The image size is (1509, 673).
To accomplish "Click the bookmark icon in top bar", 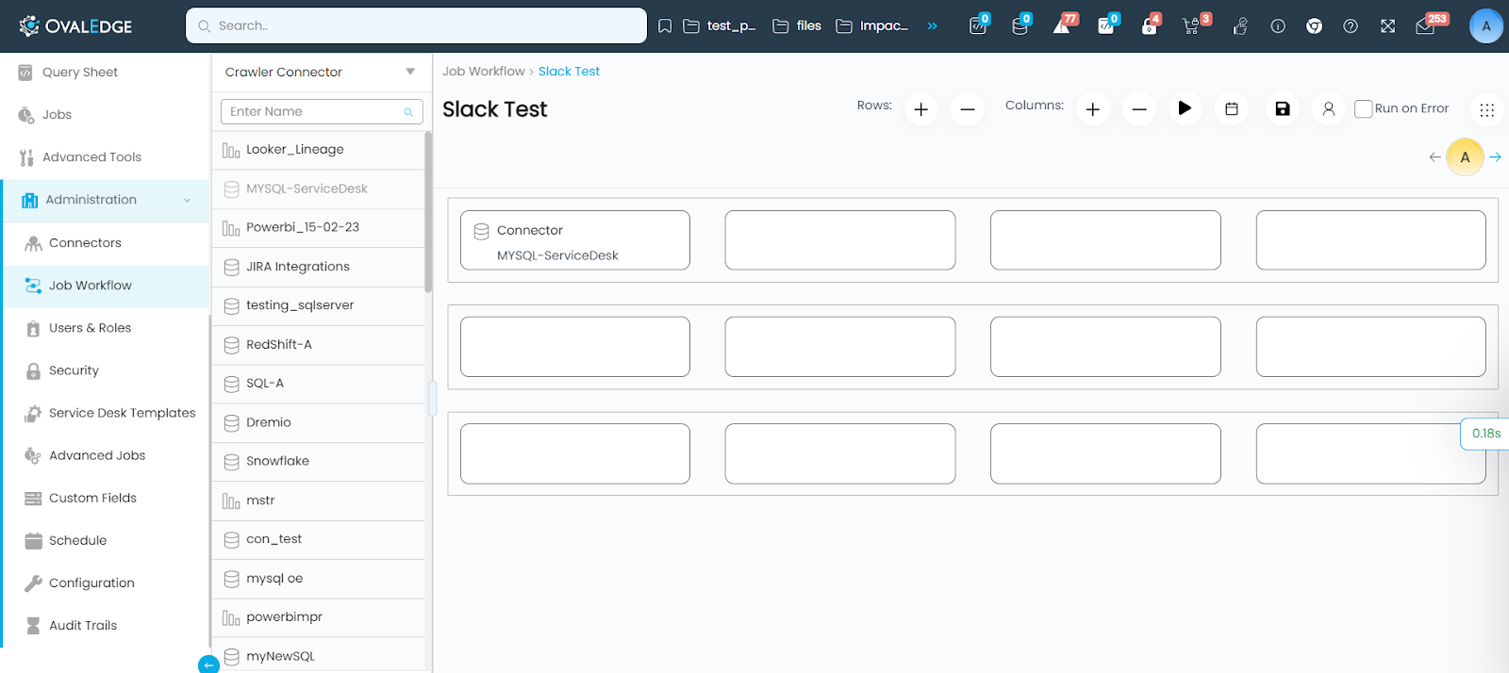I will tap(665, 26).
